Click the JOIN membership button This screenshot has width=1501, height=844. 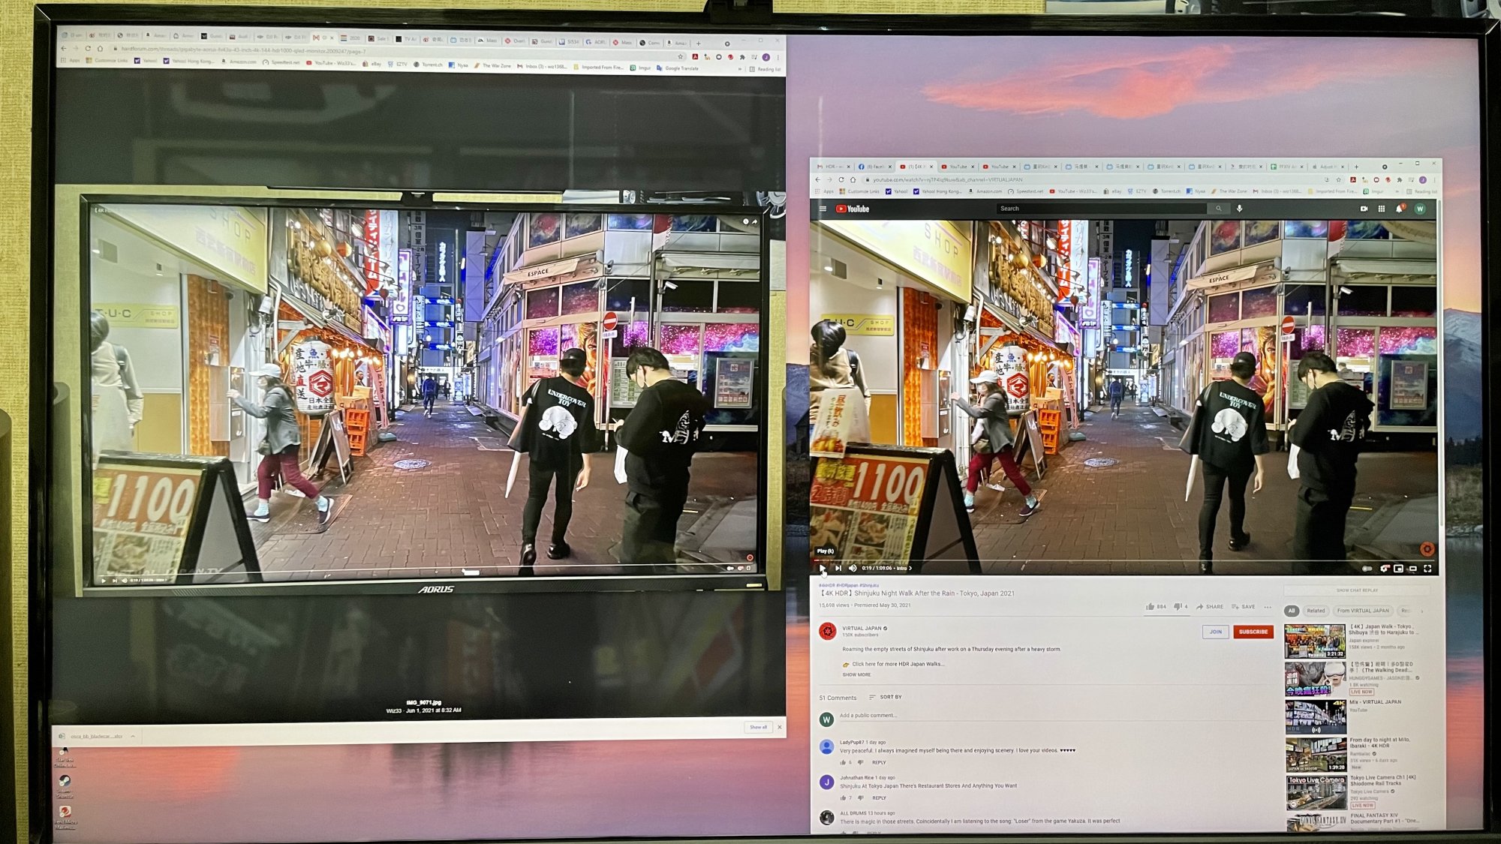click(1215, 632)
